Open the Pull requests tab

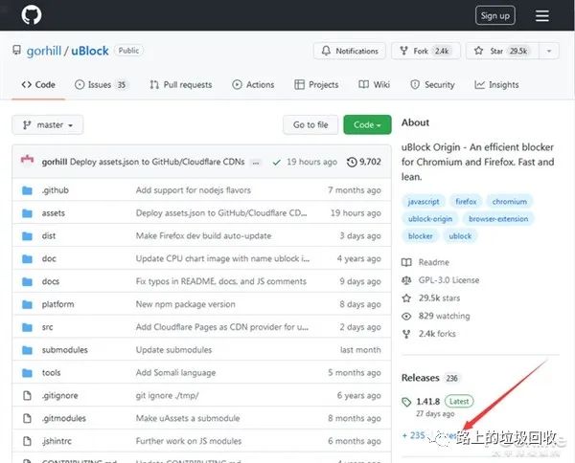coord(181,84)
